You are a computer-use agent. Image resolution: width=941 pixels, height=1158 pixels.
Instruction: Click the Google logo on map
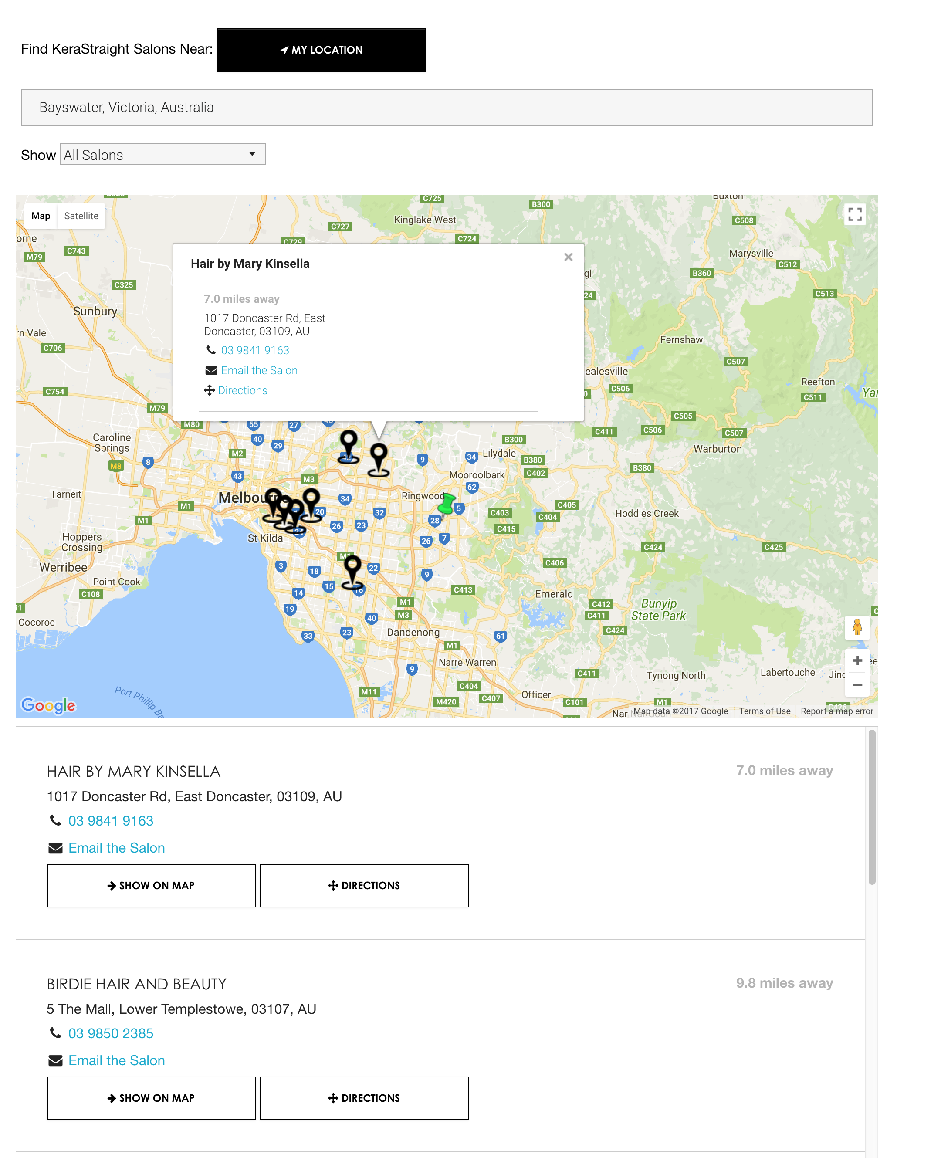pos(48,705)
